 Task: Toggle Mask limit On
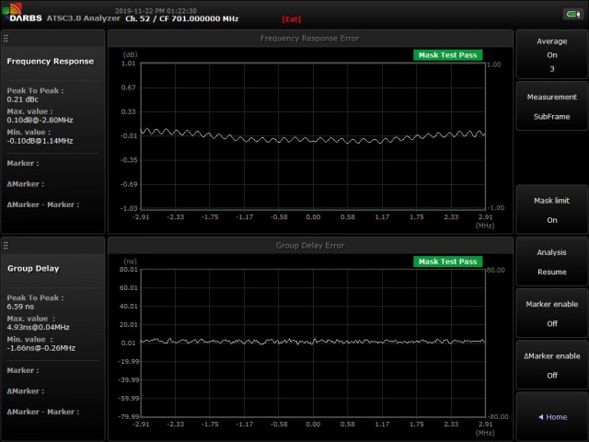click(x=551, y=210)
